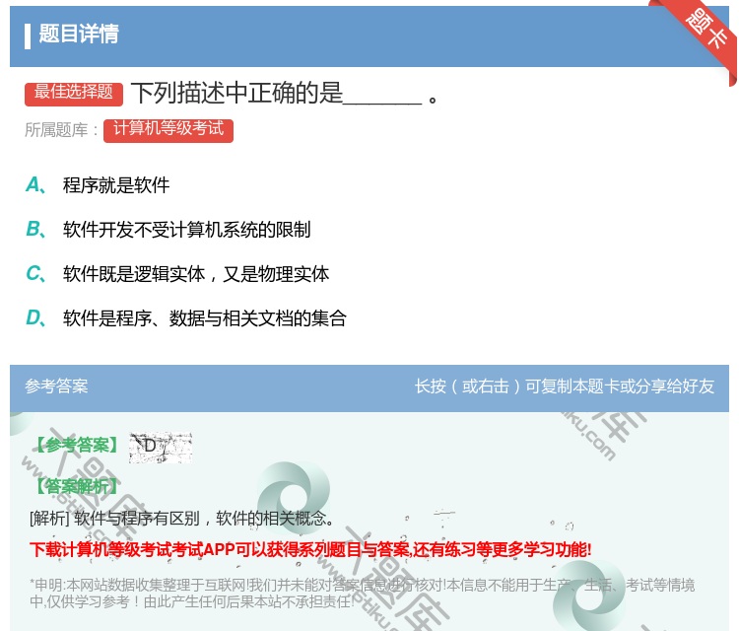Click the 长按（或右击）可复制本题卡 hint
The image size is (739, 631).
pos(565,386)
